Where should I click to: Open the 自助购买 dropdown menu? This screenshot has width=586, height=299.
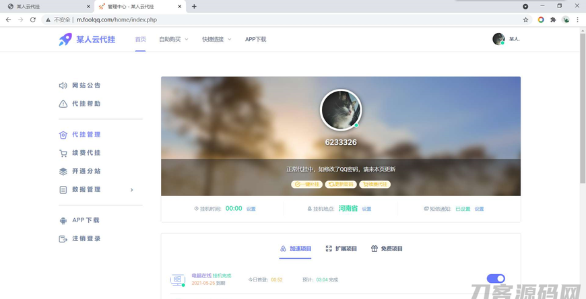tap(173, 40)
